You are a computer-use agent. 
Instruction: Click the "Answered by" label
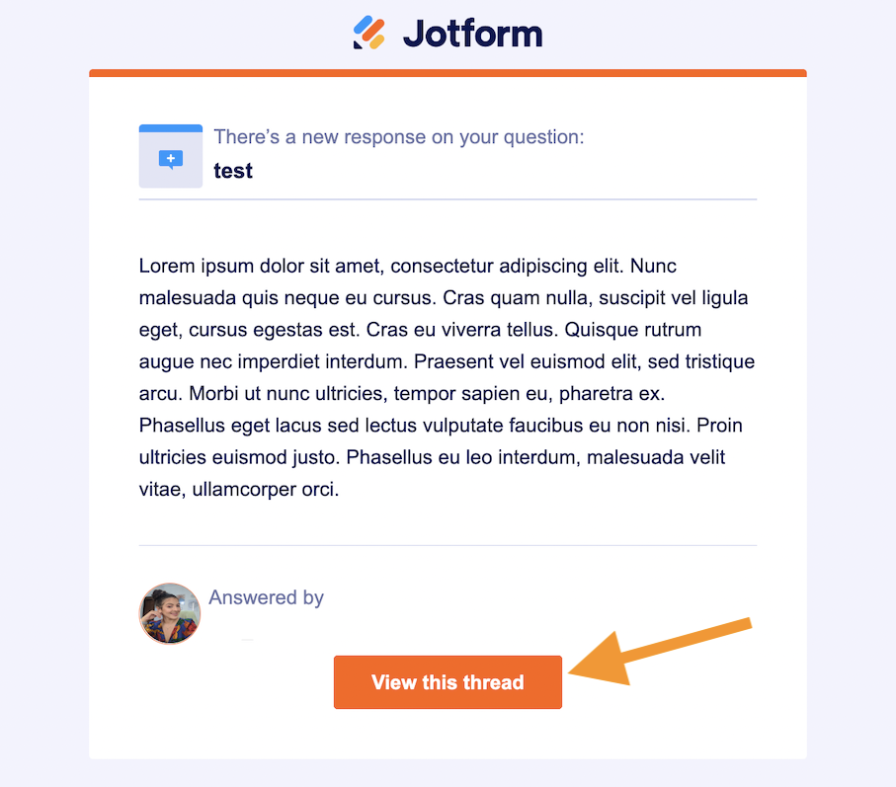coord(266,597)
